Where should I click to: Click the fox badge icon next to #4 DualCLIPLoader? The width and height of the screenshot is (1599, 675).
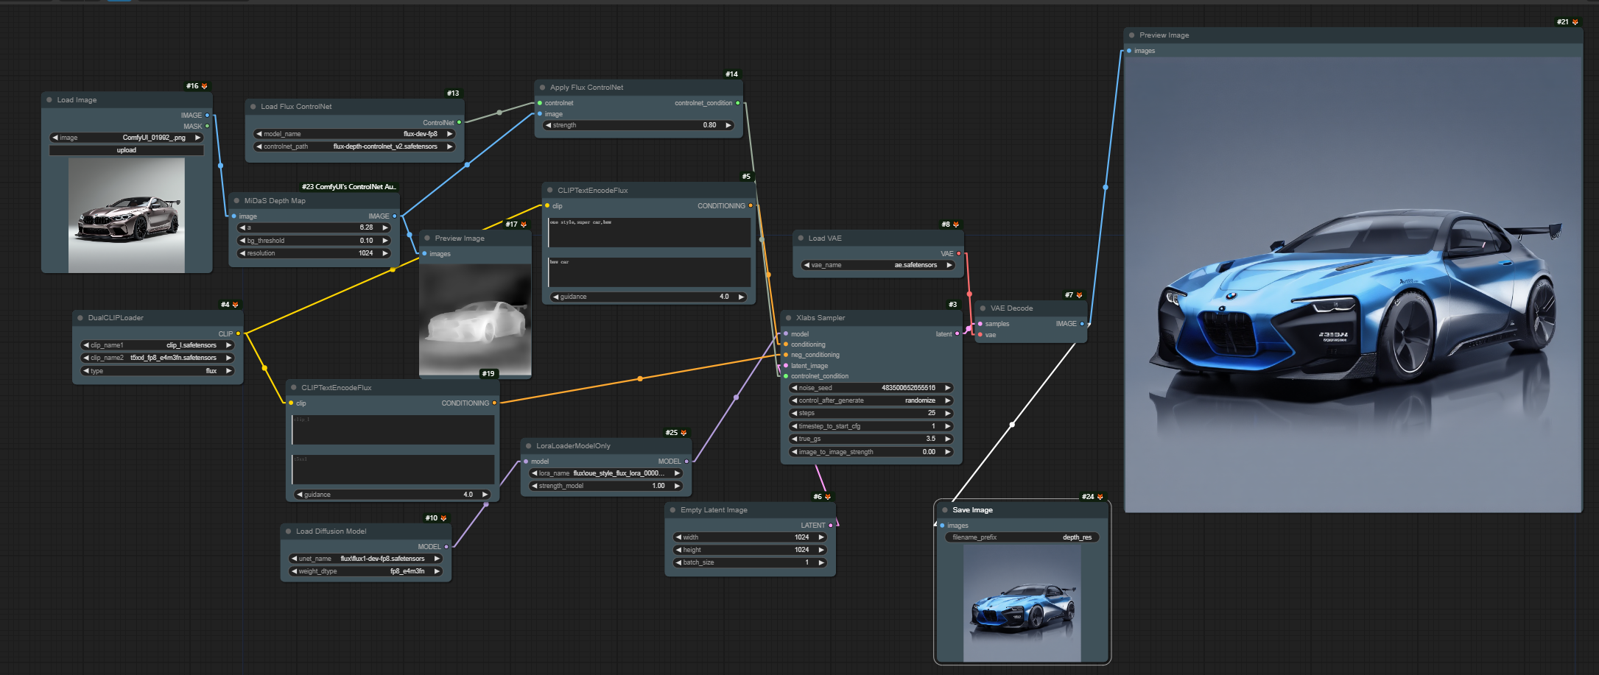[235, 305]
